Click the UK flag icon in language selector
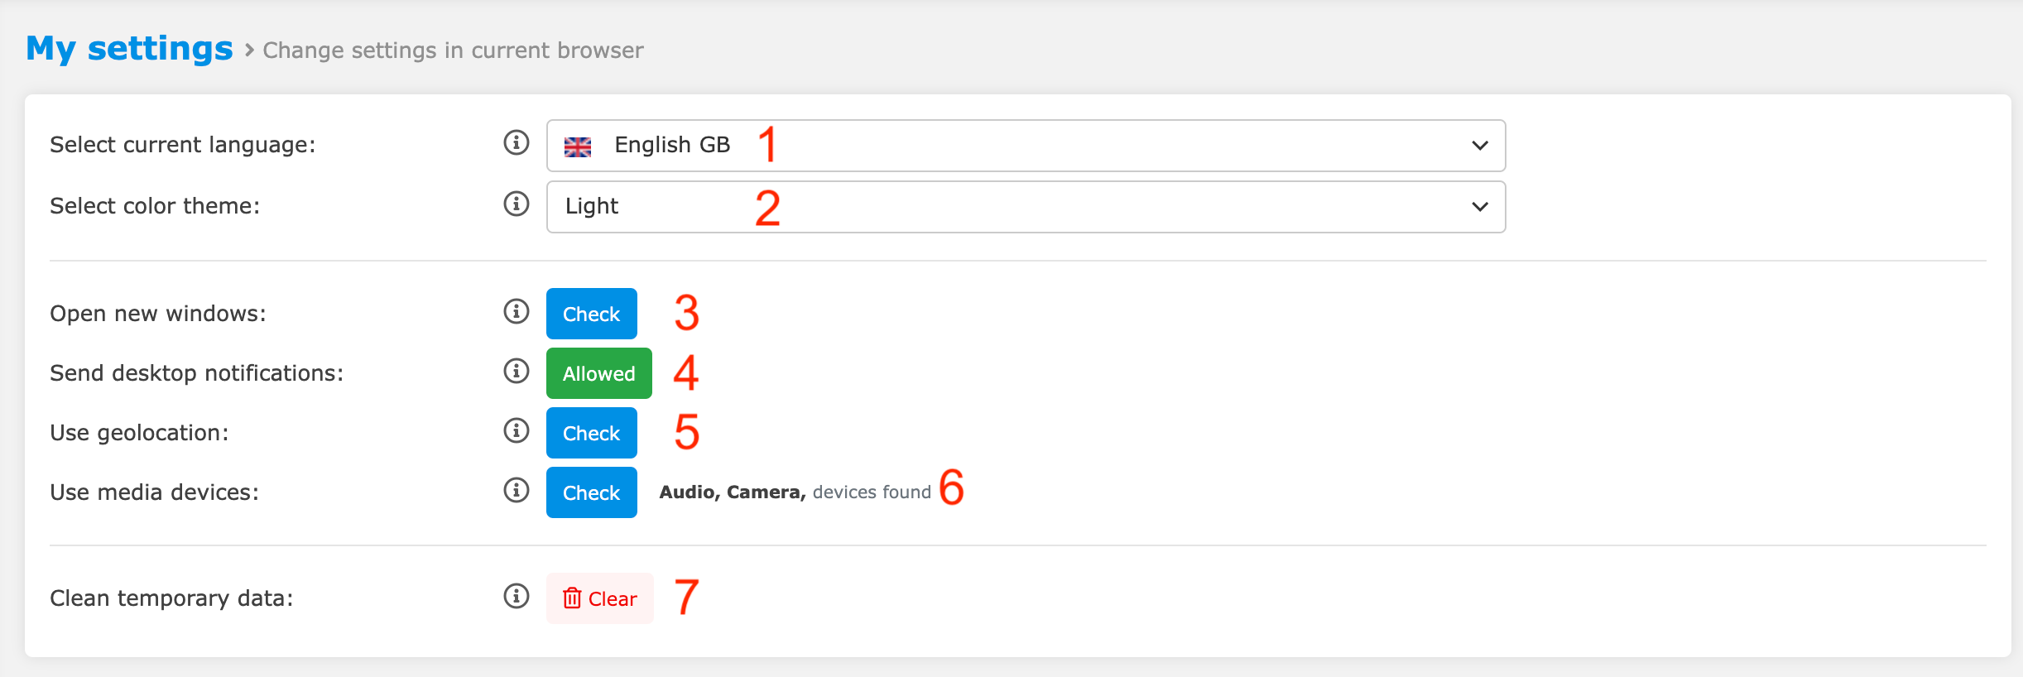The image size is (2023, 677). pyautogui.click(x=579, y=145)
